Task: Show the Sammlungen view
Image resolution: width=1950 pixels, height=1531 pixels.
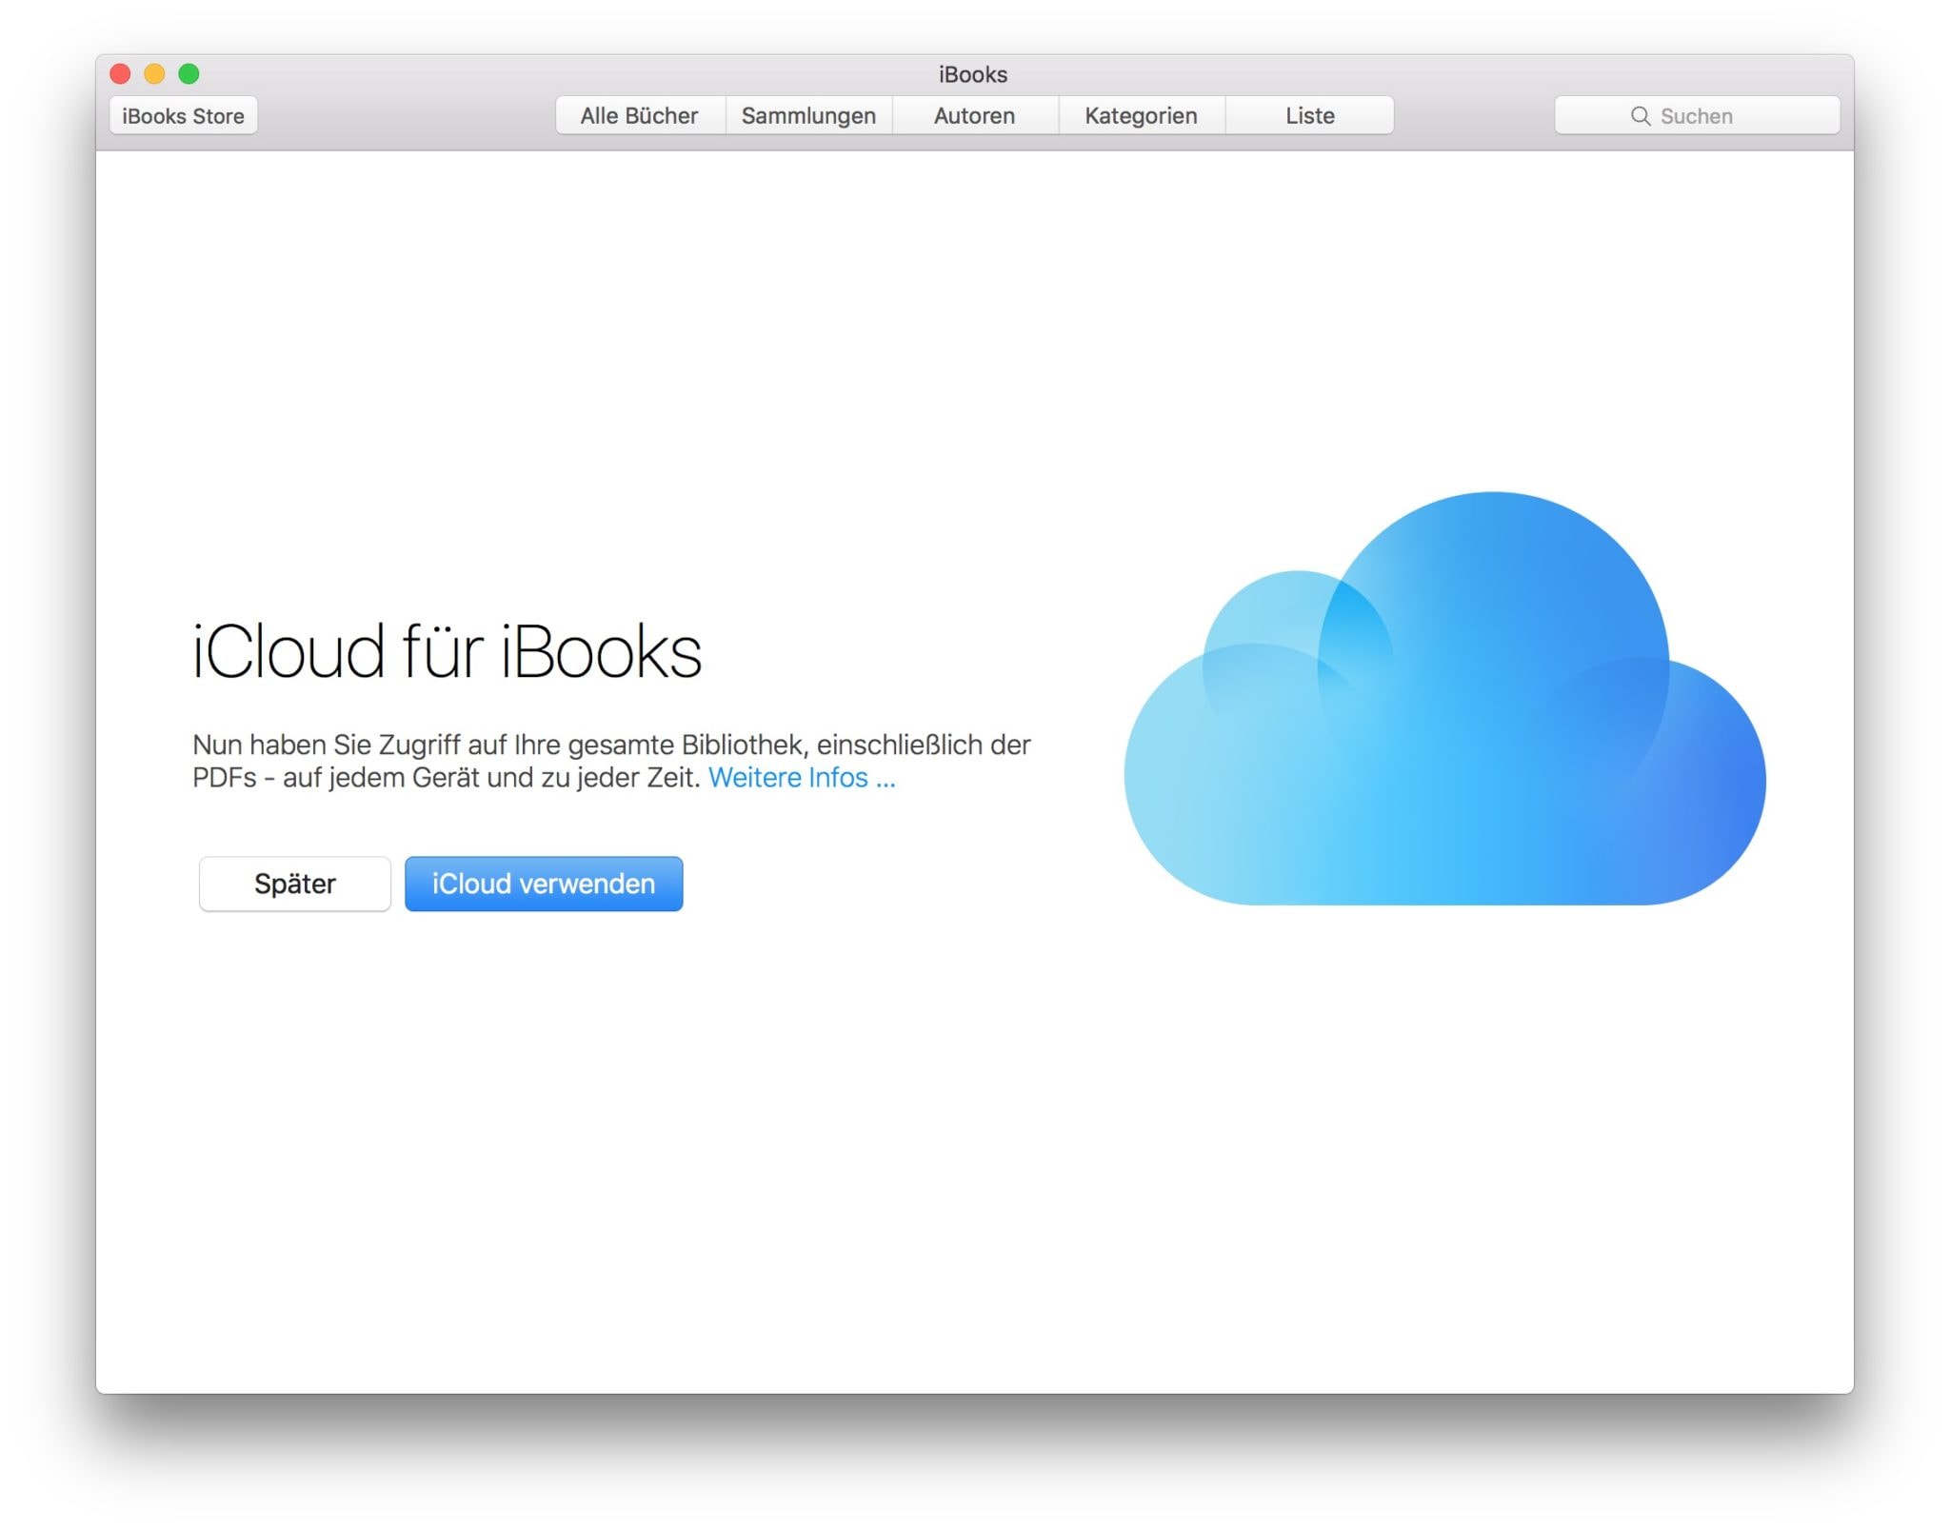Action: [808, 116]
